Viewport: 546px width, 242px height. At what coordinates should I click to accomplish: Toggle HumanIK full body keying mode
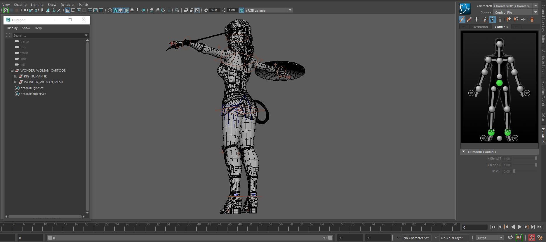[485, 20]
